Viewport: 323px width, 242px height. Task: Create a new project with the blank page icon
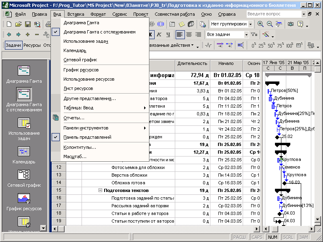9,24
